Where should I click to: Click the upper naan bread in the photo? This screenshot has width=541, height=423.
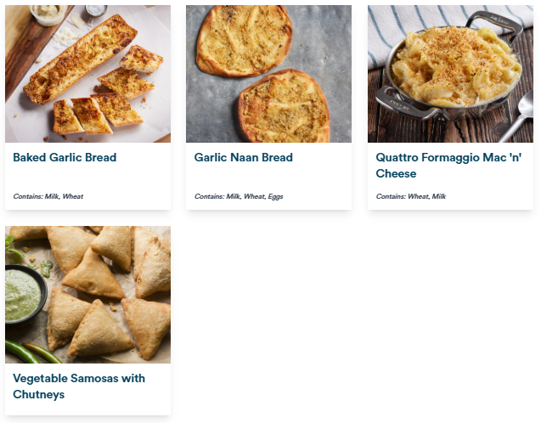tap(244, 41)
